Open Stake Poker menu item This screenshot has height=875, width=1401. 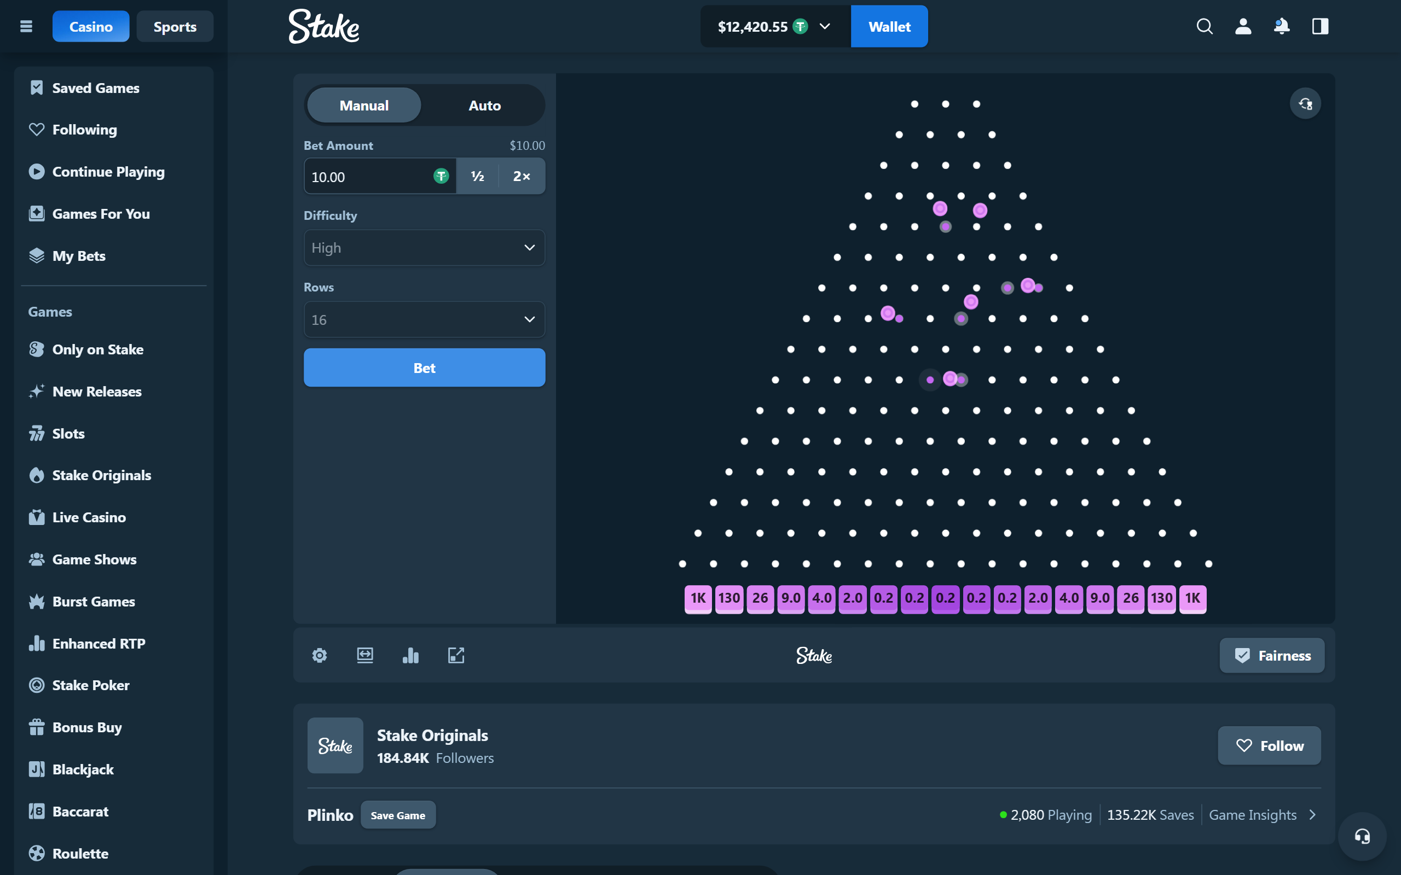tap(113, 685)
